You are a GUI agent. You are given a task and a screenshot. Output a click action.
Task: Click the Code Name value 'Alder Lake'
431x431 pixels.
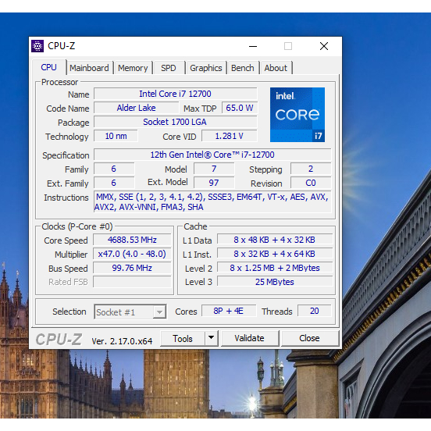tap(136, 108)
